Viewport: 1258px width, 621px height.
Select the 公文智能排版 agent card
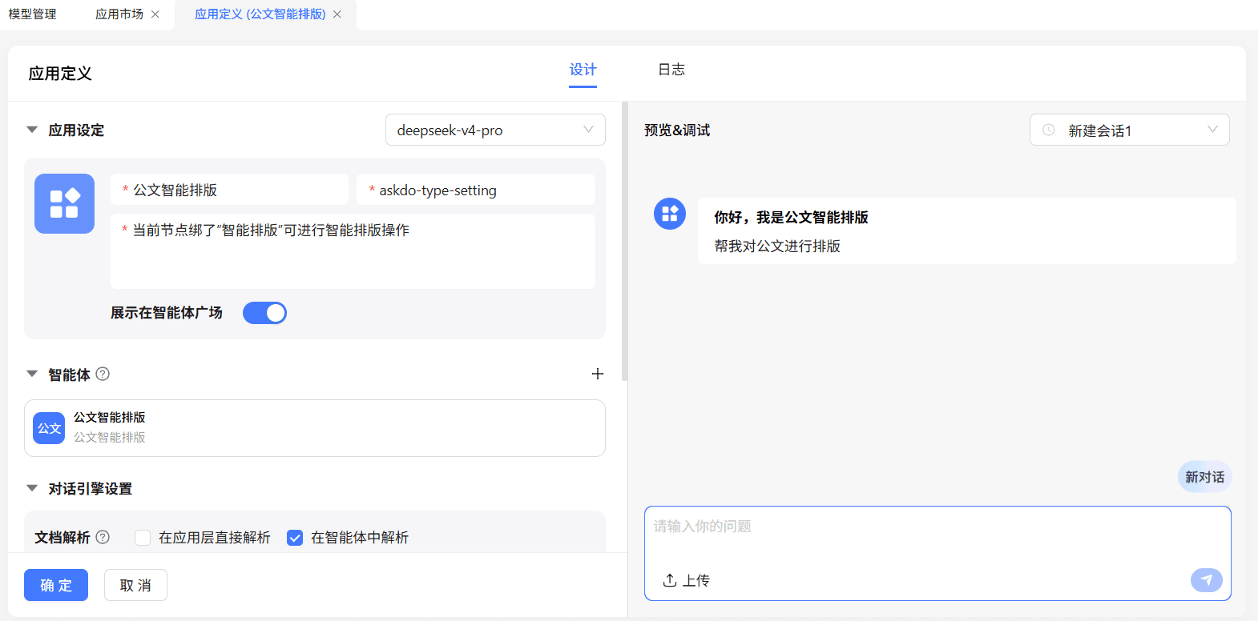(x=315, y=428)
